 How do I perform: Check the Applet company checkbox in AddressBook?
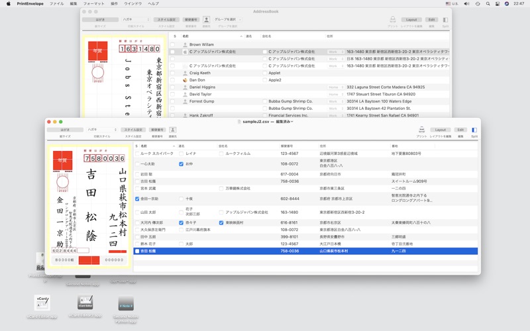264,73
